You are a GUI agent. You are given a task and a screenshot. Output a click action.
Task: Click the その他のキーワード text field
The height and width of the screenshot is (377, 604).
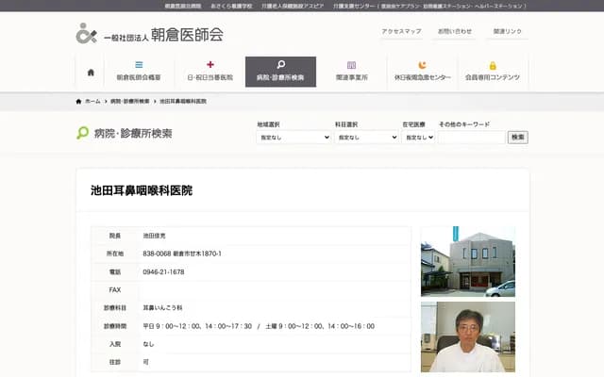[x=471, y=138]
